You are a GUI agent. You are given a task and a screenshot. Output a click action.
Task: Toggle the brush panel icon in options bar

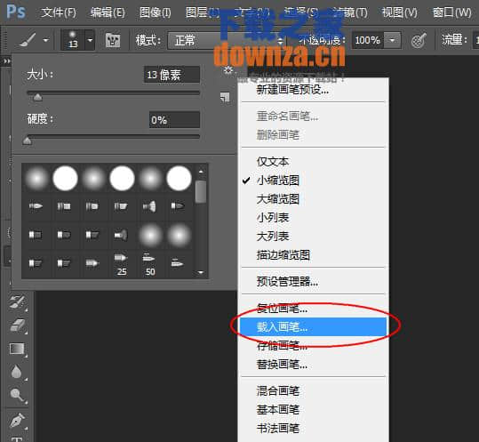point(112,40)
